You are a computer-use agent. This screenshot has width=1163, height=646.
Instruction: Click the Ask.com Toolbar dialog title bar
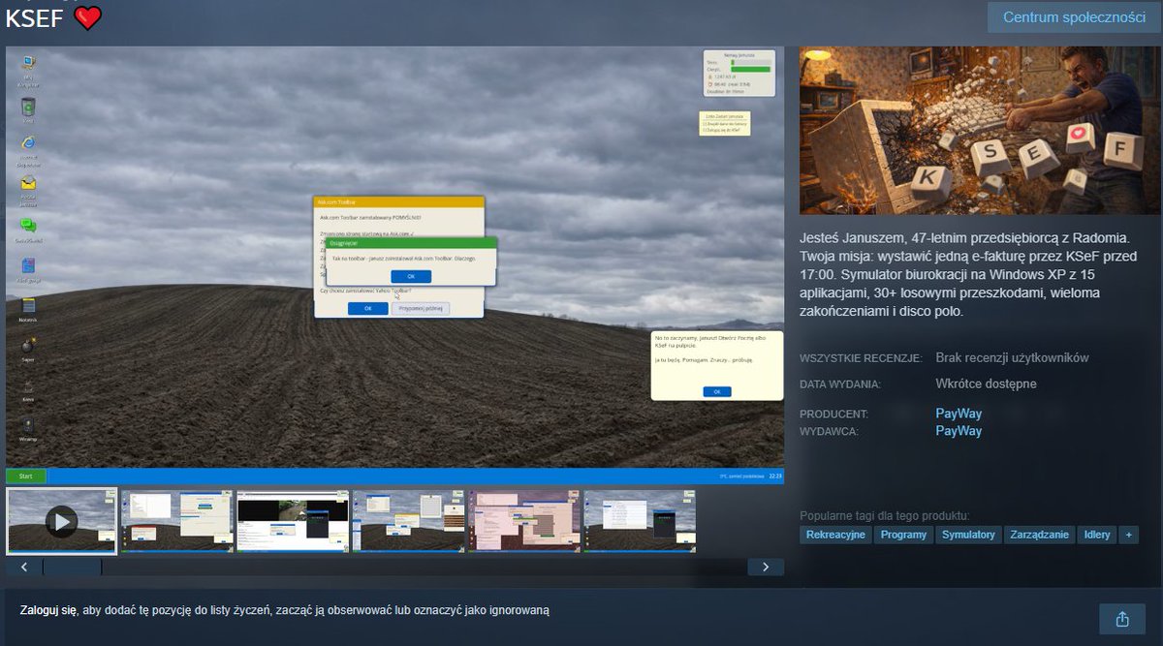click(398, 202)
